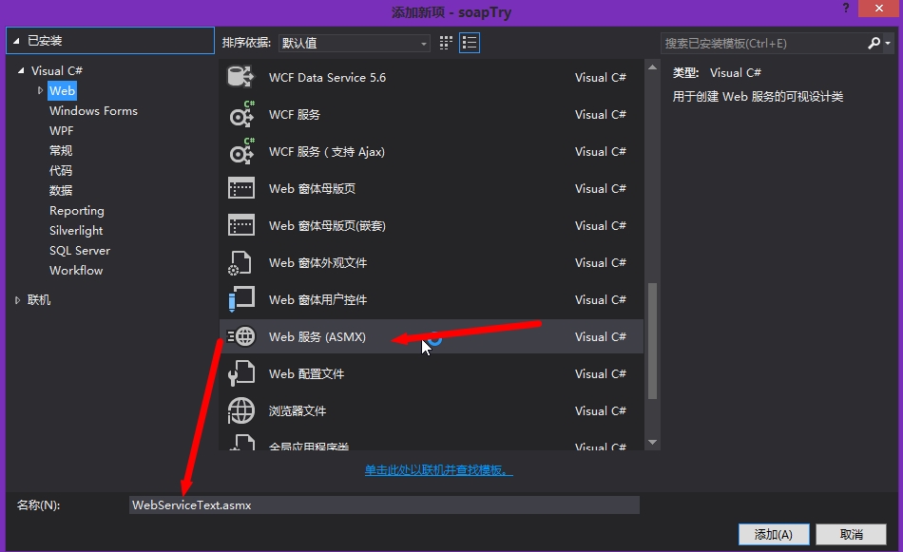903x552 pixels.
Task: Select the Reporting category
Action: 77,211
